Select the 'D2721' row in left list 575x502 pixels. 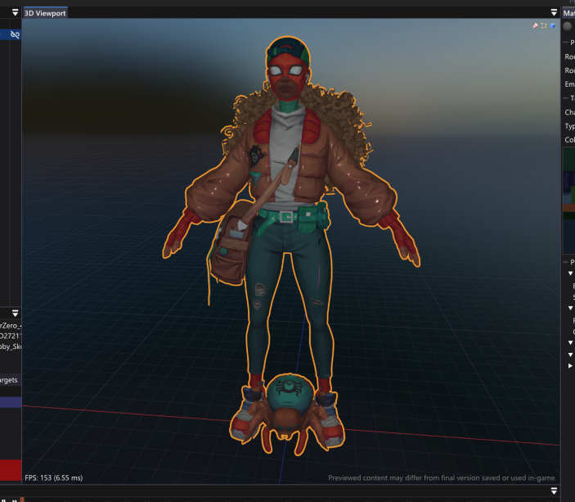tap(11, 336)
